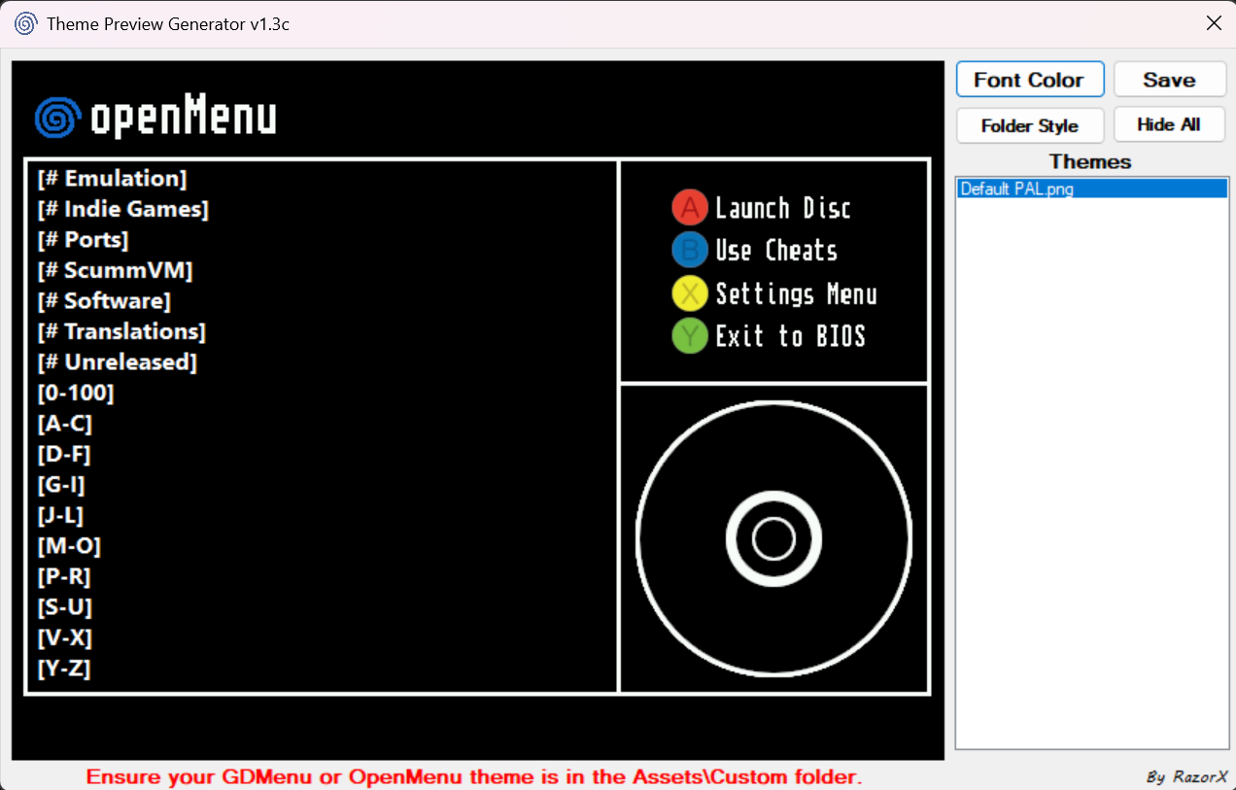Toggle the Hide All button
This screenshot has height=790, width=1236.
coord(1169,124)
